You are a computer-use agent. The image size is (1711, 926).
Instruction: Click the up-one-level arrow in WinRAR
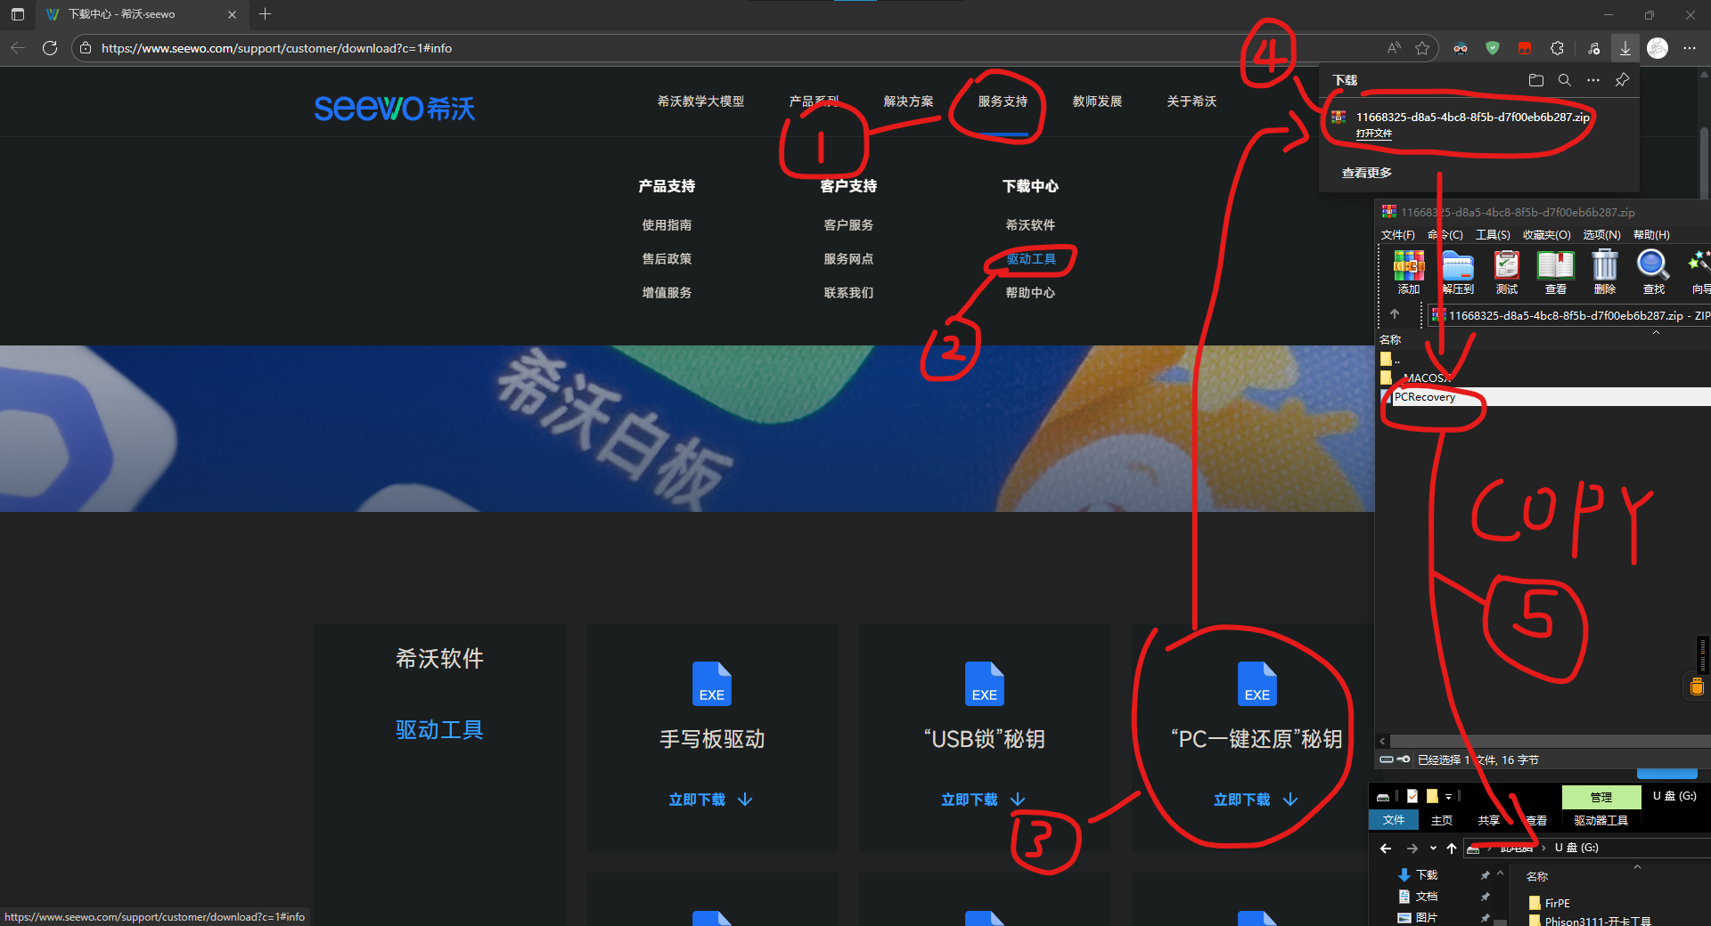(x=1393, y=316)
